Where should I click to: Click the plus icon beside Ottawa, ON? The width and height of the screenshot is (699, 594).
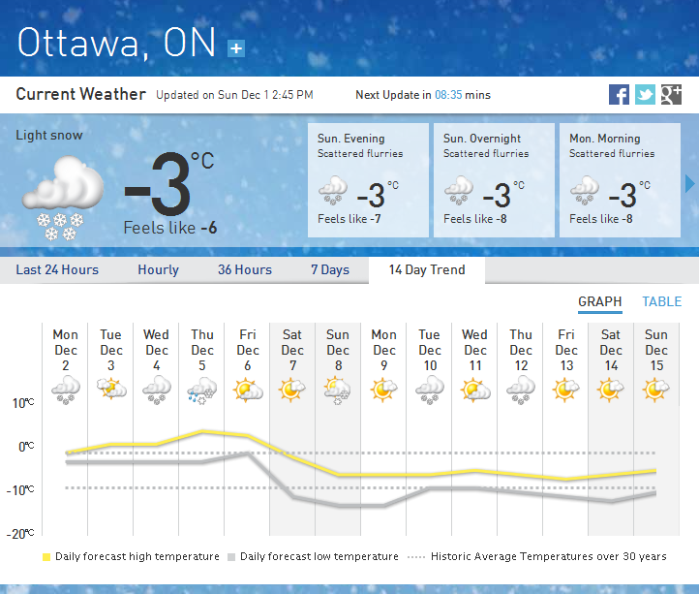[x=236, y=47]
